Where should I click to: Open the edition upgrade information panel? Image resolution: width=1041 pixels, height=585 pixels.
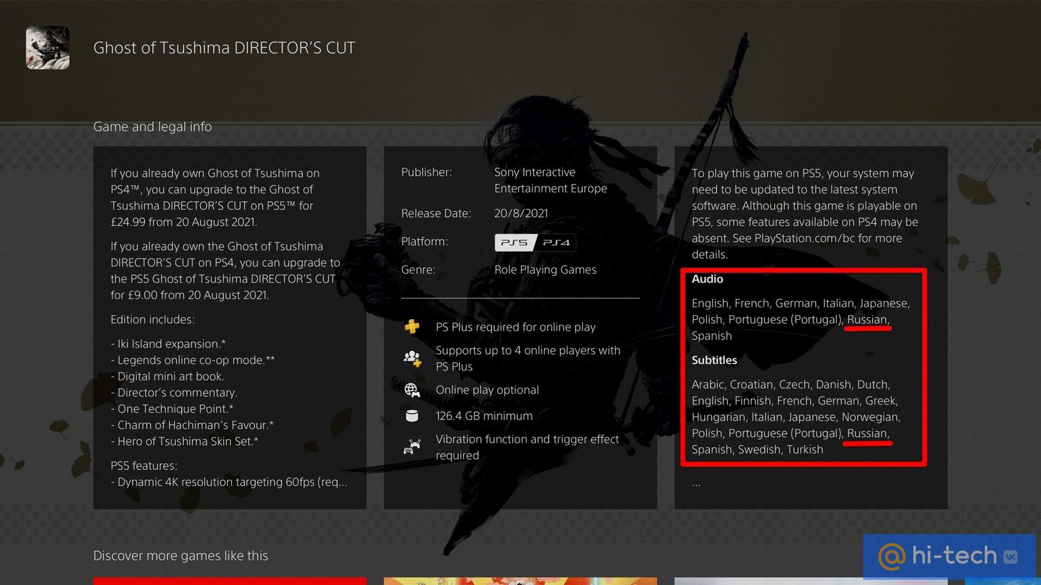[x=230, y=328]
